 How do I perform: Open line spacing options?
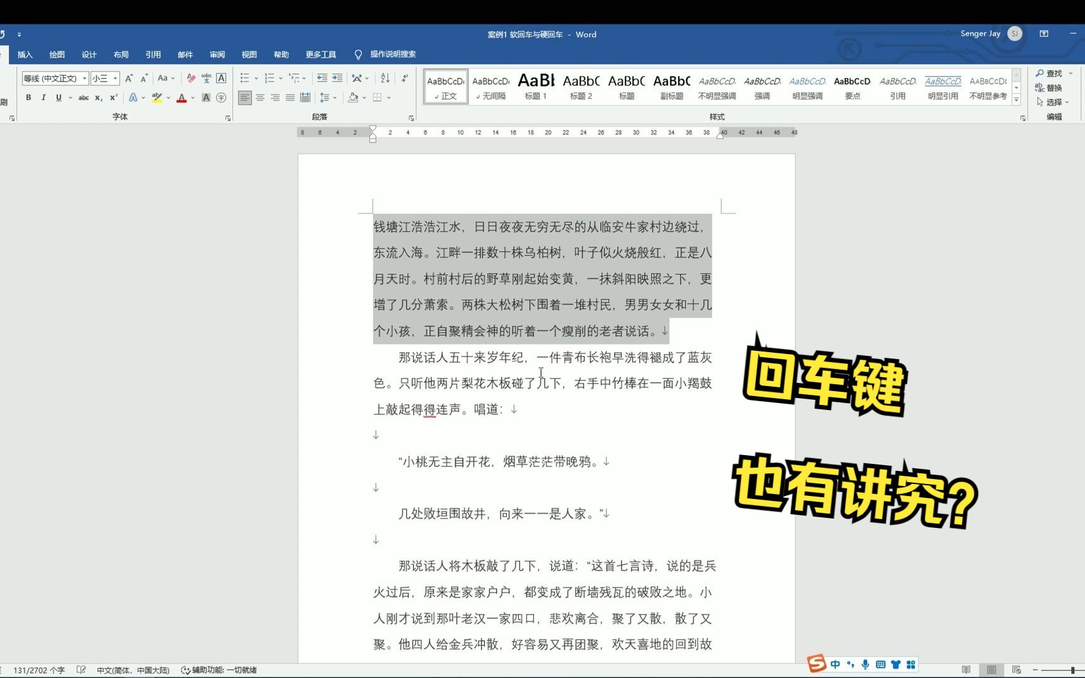coord(328,97)
